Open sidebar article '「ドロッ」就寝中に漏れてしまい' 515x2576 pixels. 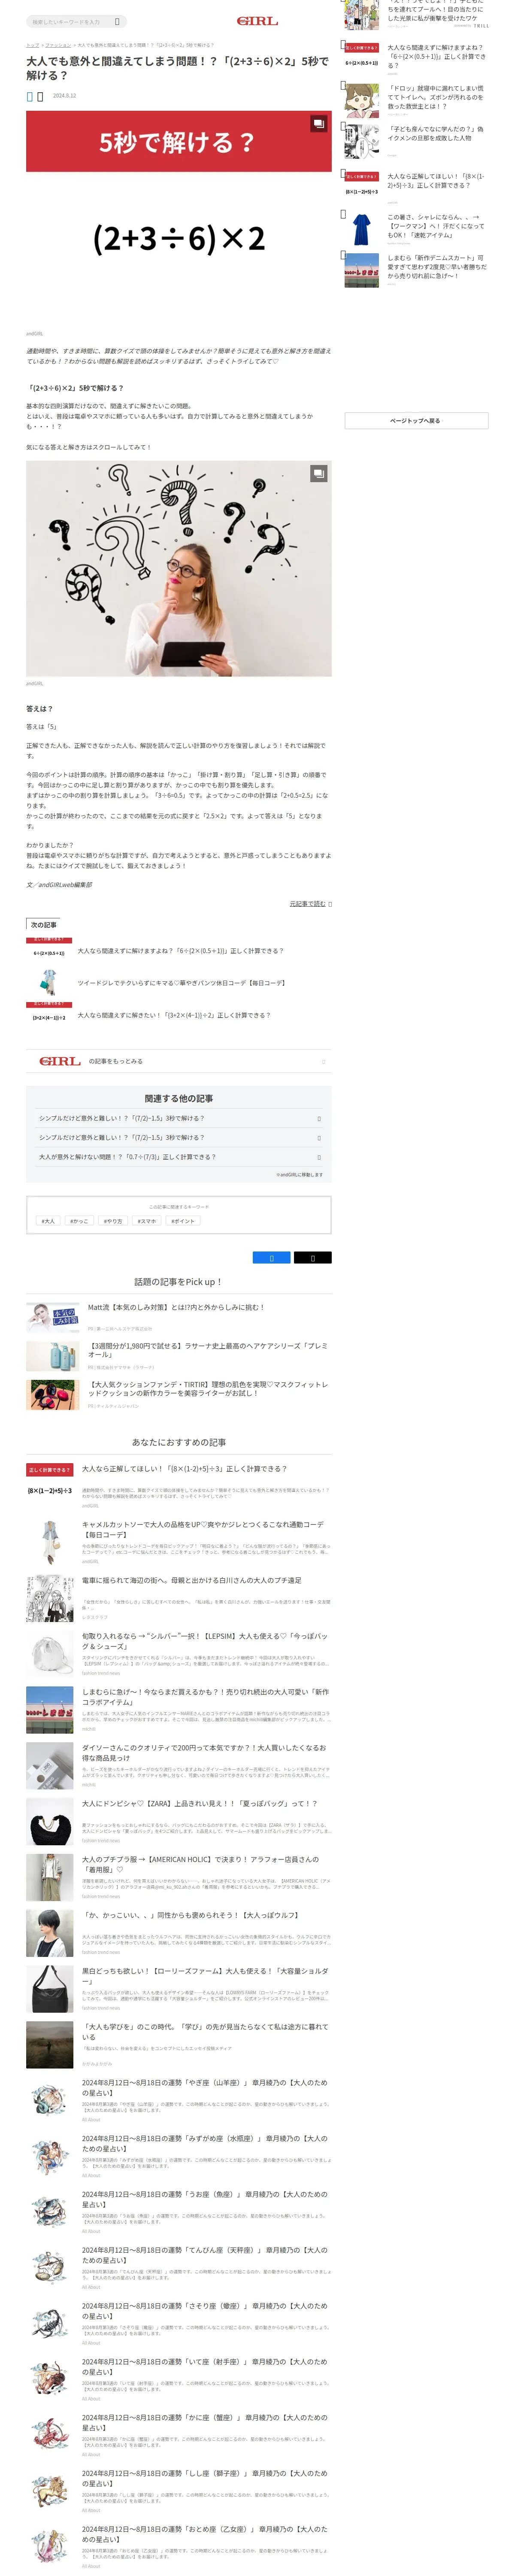[436, 97]
